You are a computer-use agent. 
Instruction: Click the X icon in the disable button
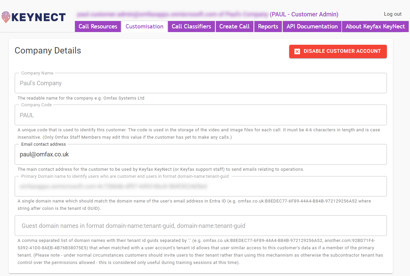(x=297, y=51)
